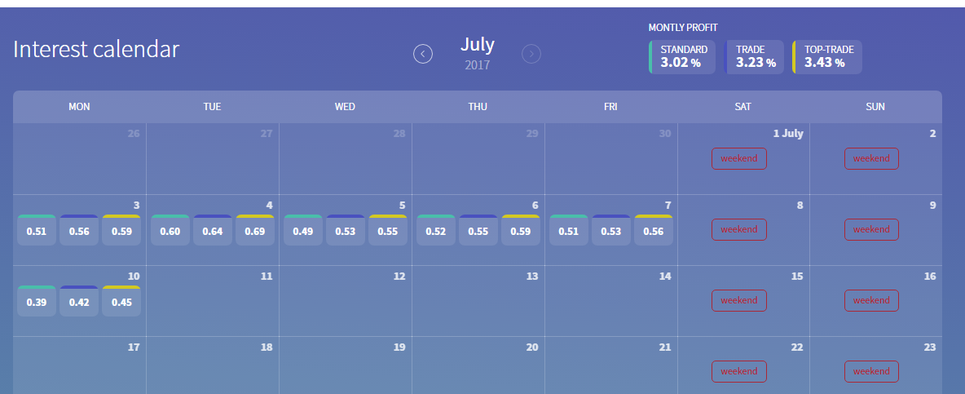Viewport: 965px width, 394px height.
Task: Click the weekend label on July 23
Action: point(871,371)
